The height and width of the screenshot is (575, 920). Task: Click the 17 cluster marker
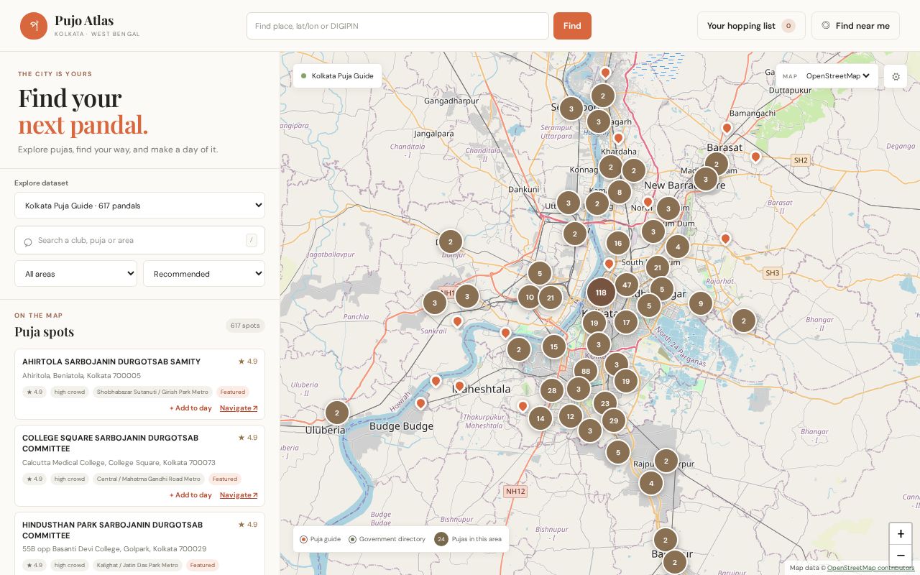[626, 322]
